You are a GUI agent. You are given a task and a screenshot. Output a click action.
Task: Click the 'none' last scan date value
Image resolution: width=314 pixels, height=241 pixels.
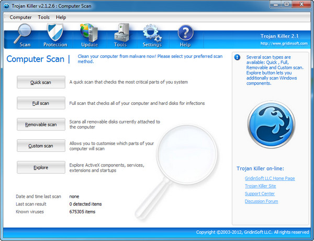[x=74, y=197]
